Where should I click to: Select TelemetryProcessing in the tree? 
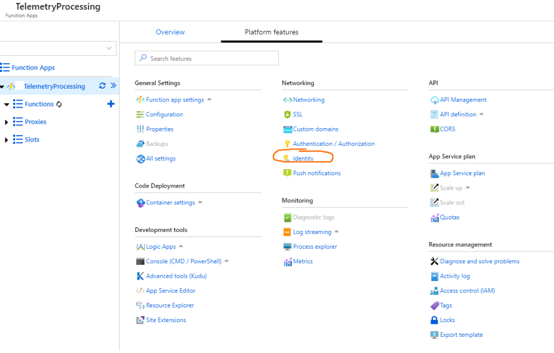55,86
